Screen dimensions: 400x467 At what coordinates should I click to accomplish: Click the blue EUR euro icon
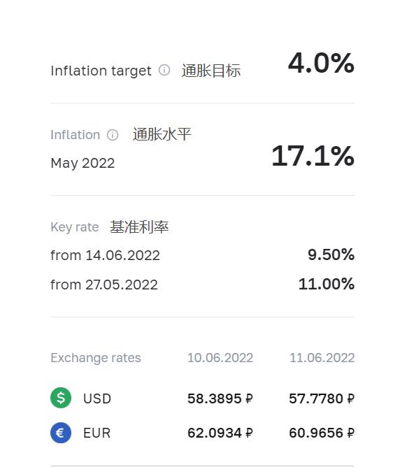(x=61, y=433)
